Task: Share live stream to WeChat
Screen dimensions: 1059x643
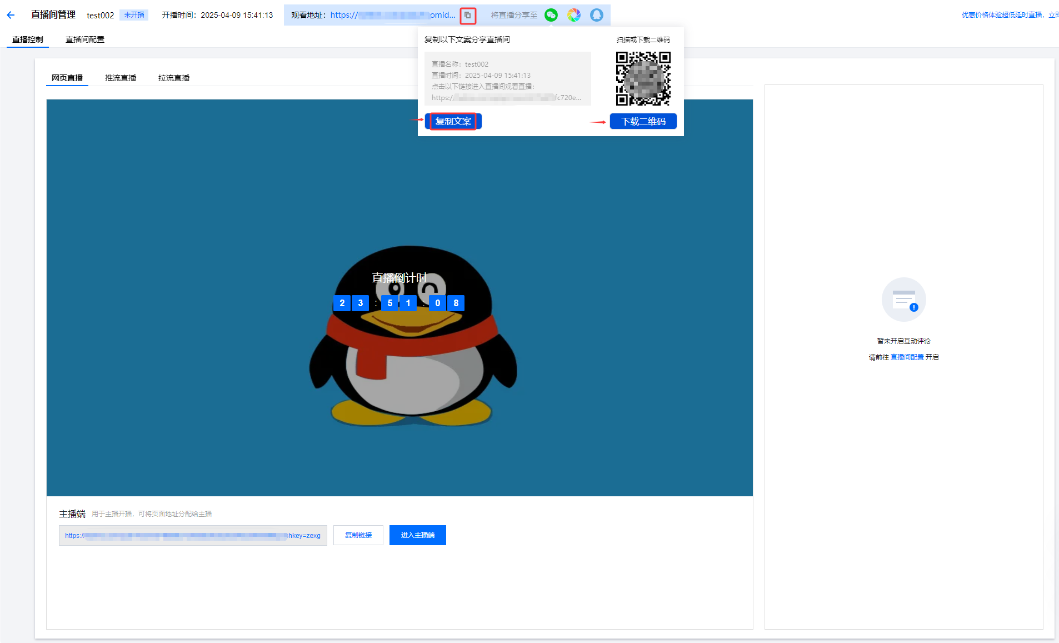Action: [x=551, y=15]
